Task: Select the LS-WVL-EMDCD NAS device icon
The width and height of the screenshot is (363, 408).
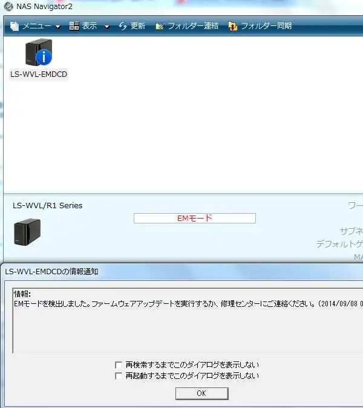Action: pos(39,52)
